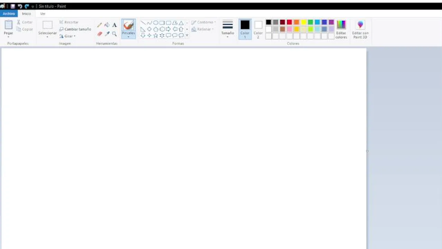Click the Recortar crop button
The height and width of the screenshot is (249, 442).
(x=69, y=22)
